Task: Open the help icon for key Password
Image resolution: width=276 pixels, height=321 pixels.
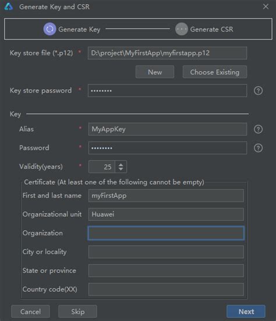Action: (x=258, y=148)
